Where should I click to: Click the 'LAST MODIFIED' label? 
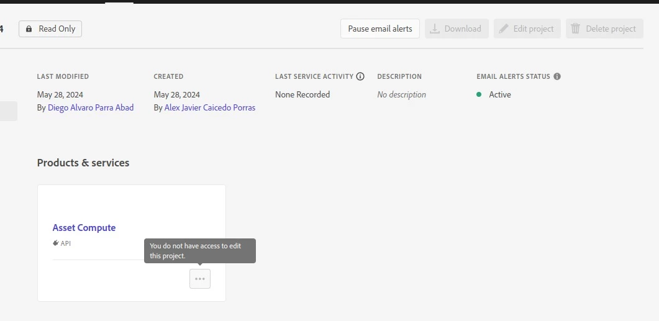(x=63, y=76)
